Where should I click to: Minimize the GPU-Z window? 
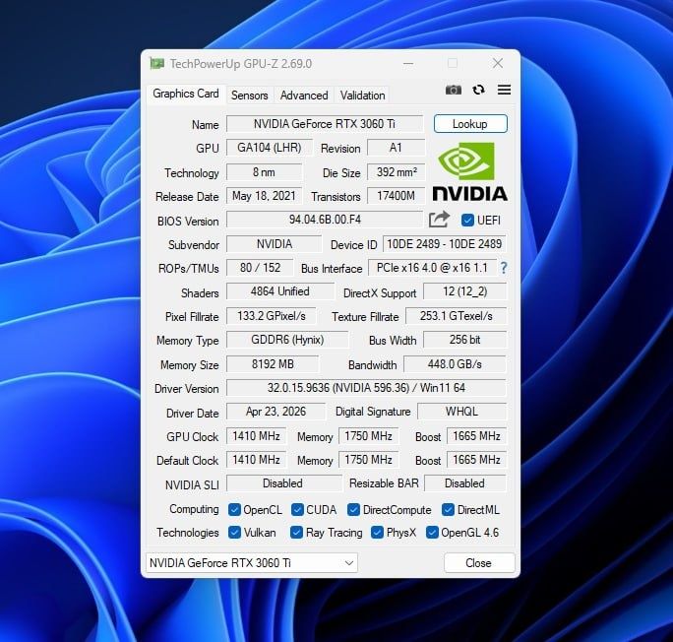tap(408, 64)
